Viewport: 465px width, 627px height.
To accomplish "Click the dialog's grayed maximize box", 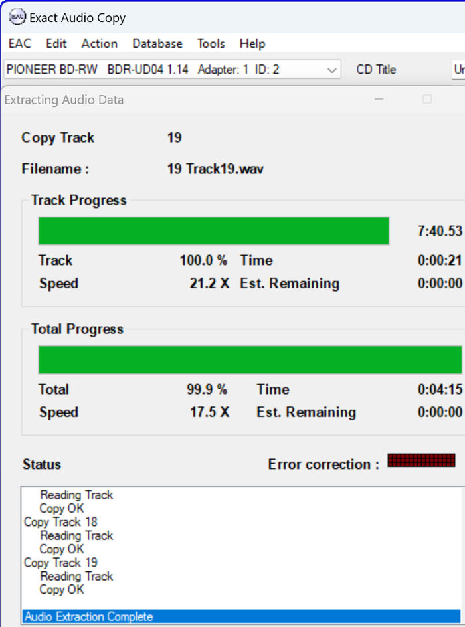I will click(427, 99).
